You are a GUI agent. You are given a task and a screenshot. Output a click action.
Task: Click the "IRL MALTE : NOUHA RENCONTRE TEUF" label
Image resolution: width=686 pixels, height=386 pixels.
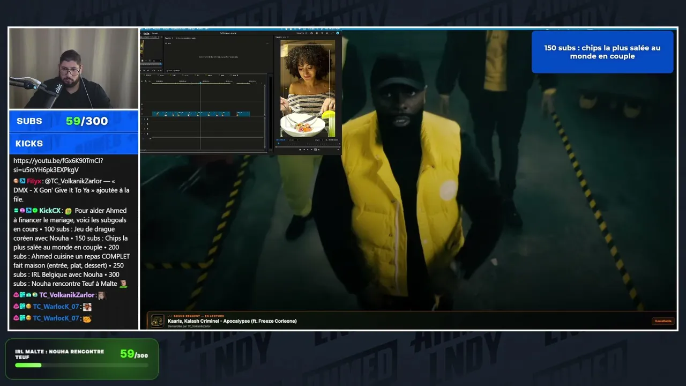[59, 354]
